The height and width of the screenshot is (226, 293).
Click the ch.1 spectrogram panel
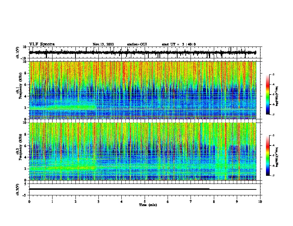142,90
